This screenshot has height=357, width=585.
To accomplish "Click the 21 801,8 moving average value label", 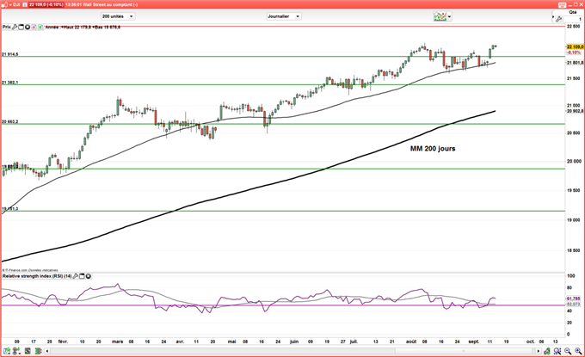I will (575, 63).
